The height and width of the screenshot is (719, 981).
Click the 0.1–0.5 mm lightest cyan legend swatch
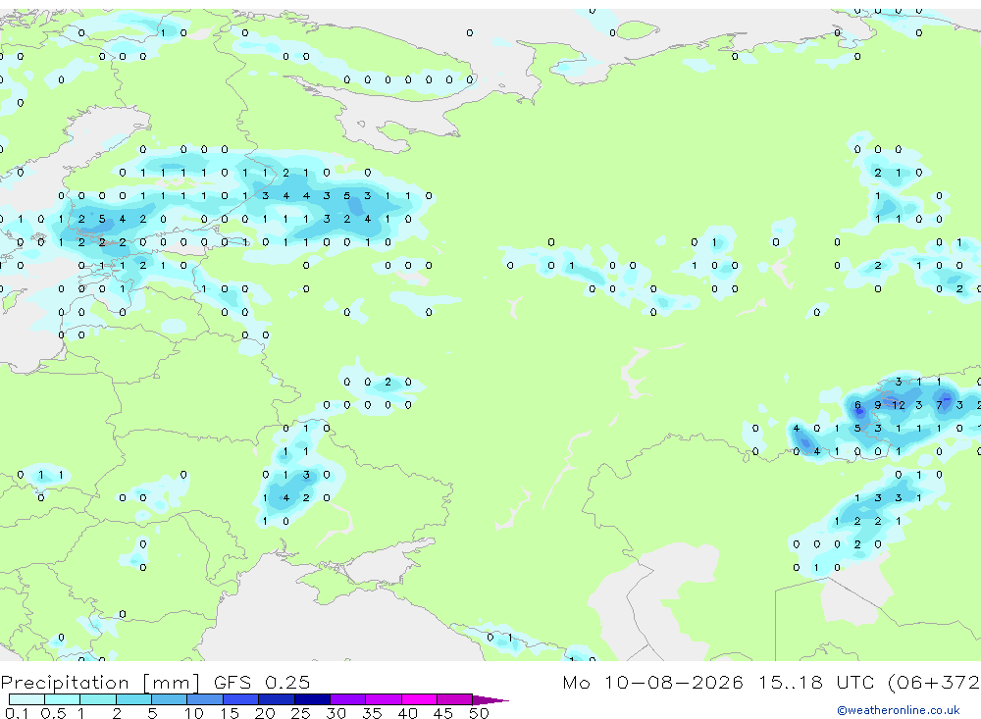(26, 699)
